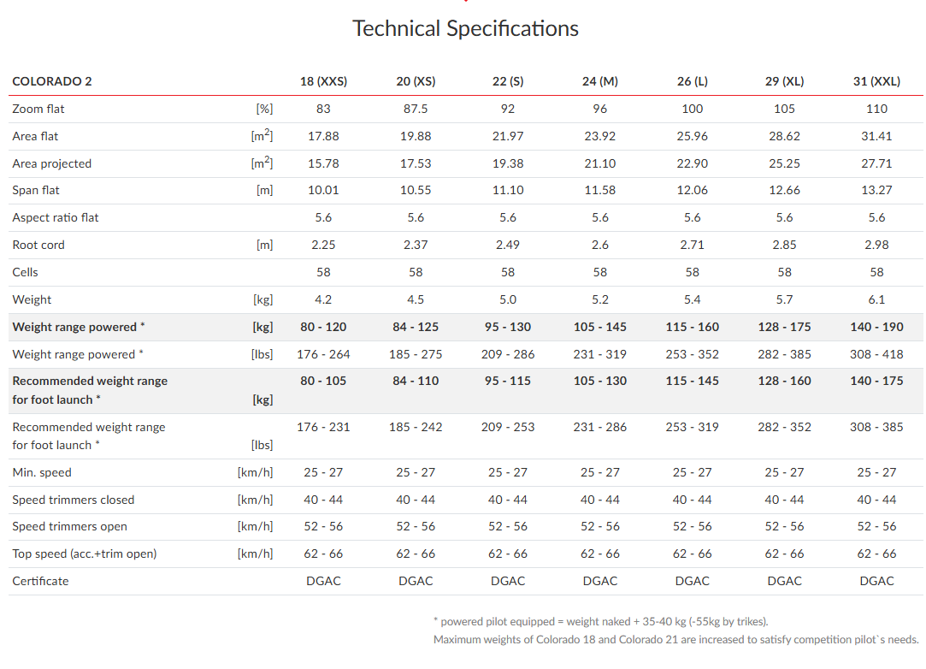Click the Cells row label

click(x=25, y=272)
